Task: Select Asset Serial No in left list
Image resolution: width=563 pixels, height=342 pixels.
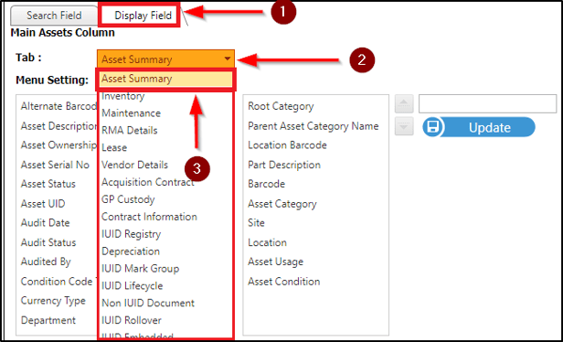Action: point(55,165)
